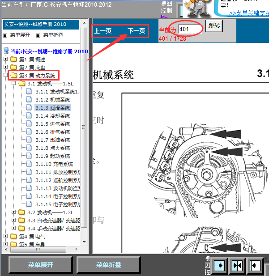Click tree panel scroll up arrow
This screenshot has width=269, height=276.
coord(84,23)
